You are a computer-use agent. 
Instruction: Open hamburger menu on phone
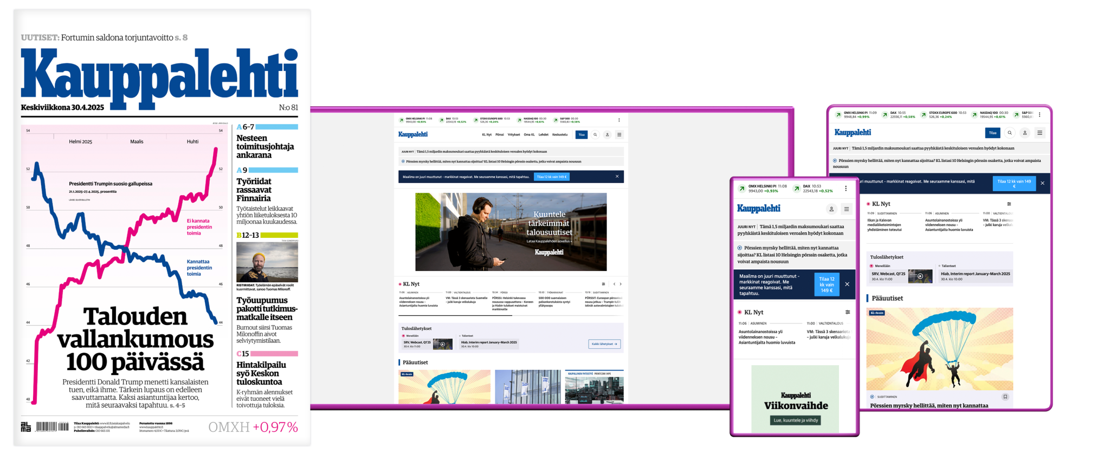point(847,209)
